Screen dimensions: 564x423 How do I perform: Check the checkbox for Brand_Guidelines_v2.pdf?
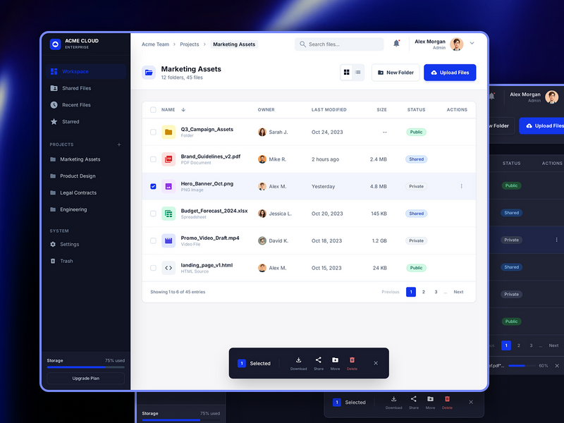click(x=153, y=159)
